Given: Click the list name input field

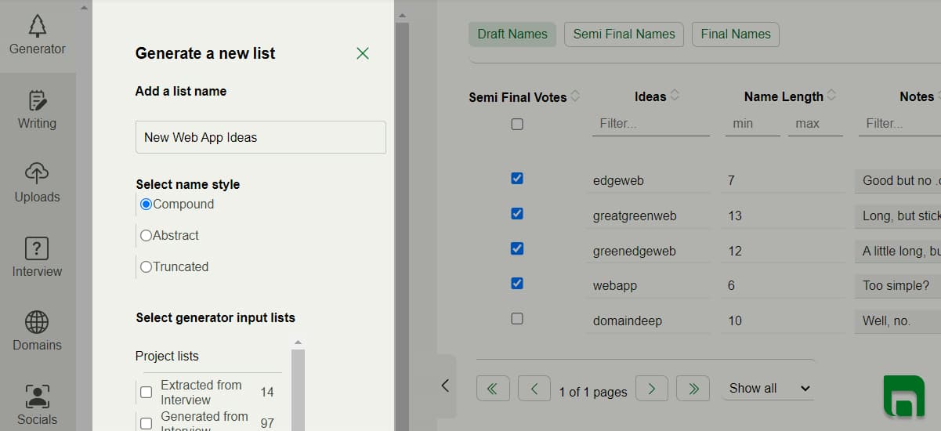Looking at the screenshot, I should pyautogui.click(x=260, y=137).
